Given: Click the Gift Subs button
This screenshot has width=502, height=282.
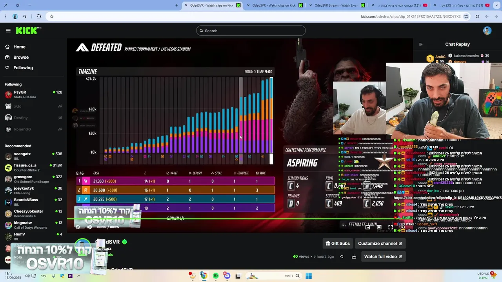Looking at the screenshot, I should click(338, 243).
